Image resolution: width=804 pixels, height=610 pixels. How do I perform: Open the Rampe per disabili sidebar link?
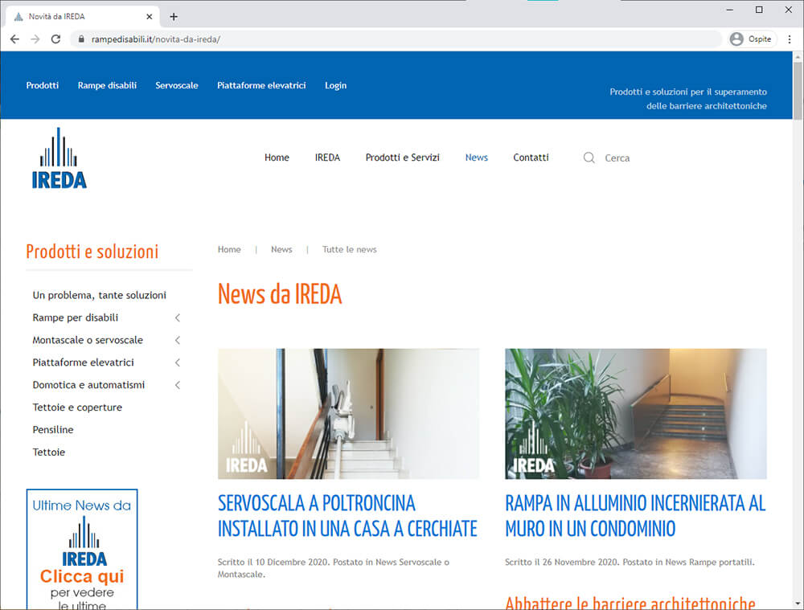[76, 317]
